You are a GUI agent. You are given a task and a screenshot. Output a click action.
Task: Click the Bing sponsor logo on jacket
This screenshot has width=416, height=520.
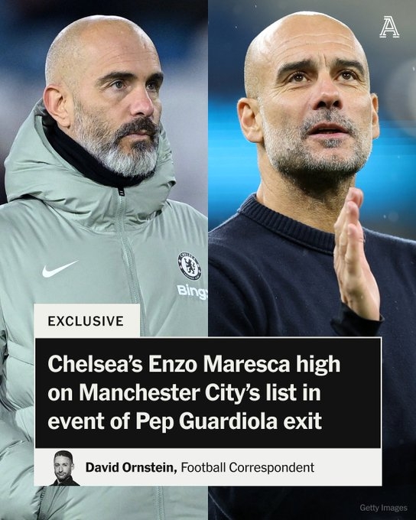pyautogui.click(x=193, y=292)
